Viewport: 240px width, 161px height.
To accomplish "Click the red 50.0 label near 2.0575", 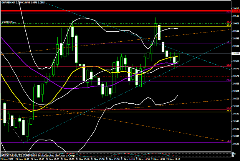I will pos(228,65).
